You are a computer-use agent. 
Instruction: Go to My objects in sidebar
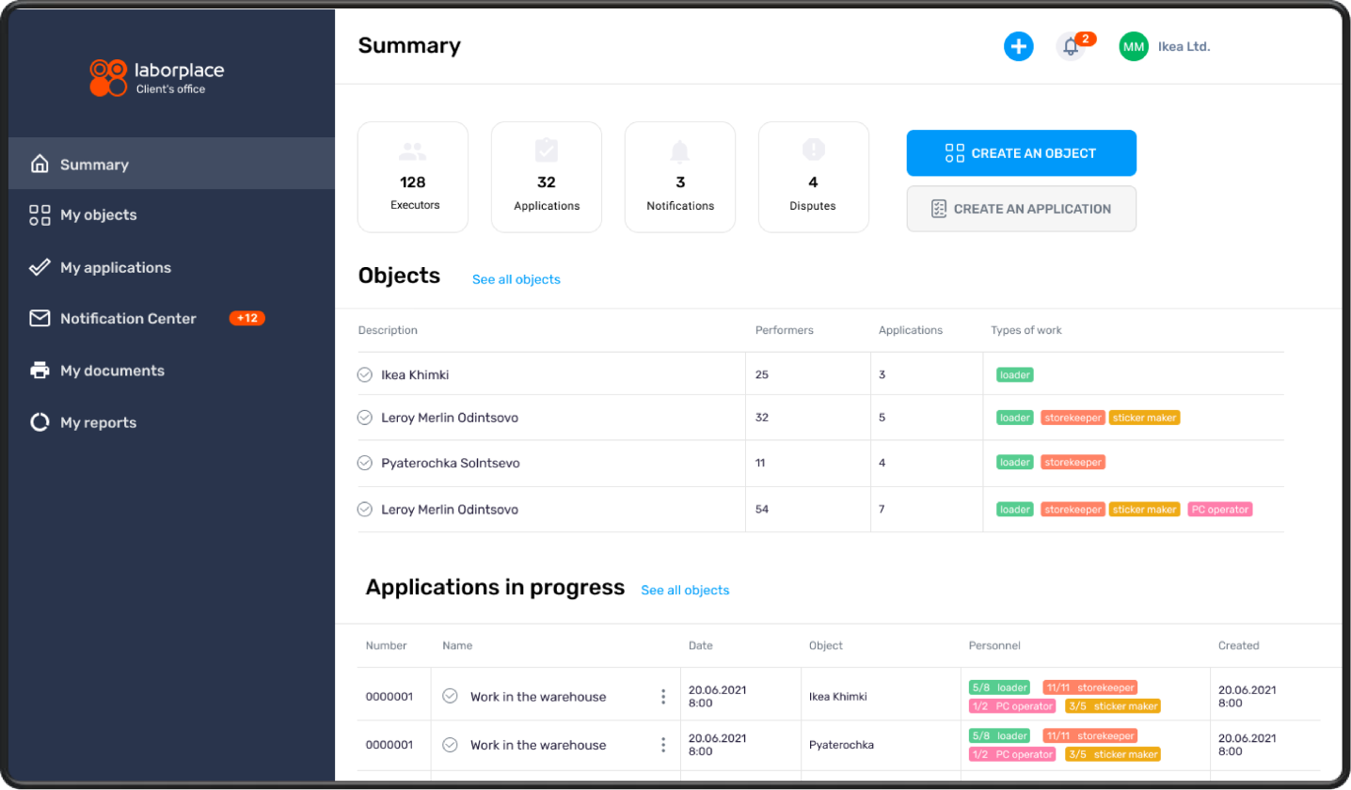[98, 215]
